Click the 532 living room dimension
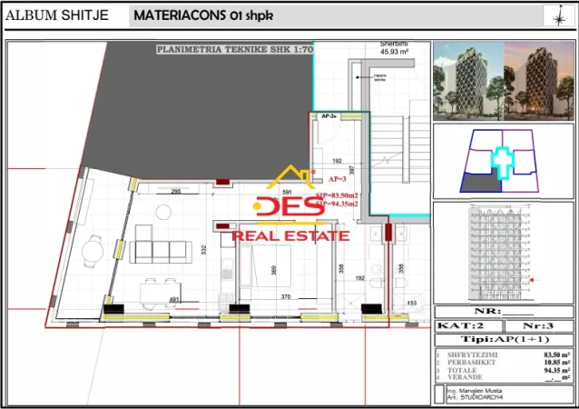 click(x=204, y=250)
